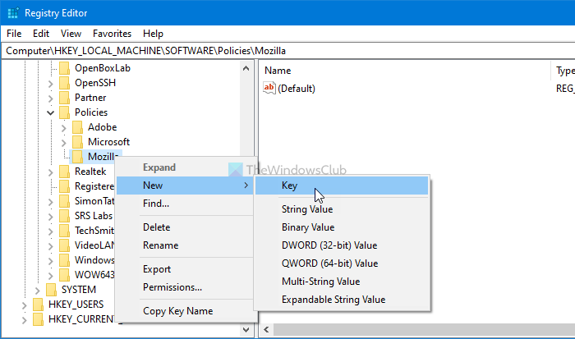The width and height of the screenshot is (575, 339).
Task: Select the OpenBoxLab tree key
Action: (x=103, y=68)
